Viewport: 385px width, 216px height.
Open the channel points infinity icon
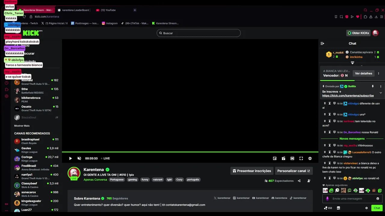coord(328,208)
